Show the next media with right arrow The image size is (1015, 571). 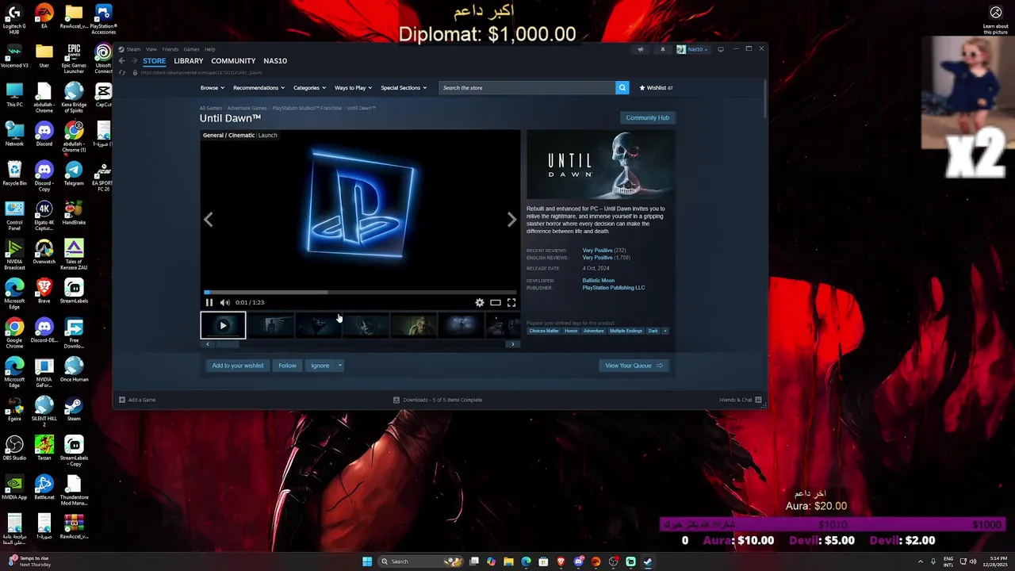pos(511,220)
